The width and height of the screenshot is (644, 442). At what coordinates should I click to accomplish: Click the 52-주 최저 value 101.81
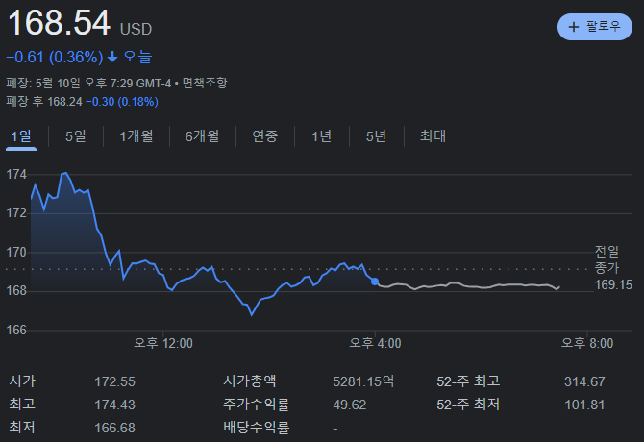point(584,405)
